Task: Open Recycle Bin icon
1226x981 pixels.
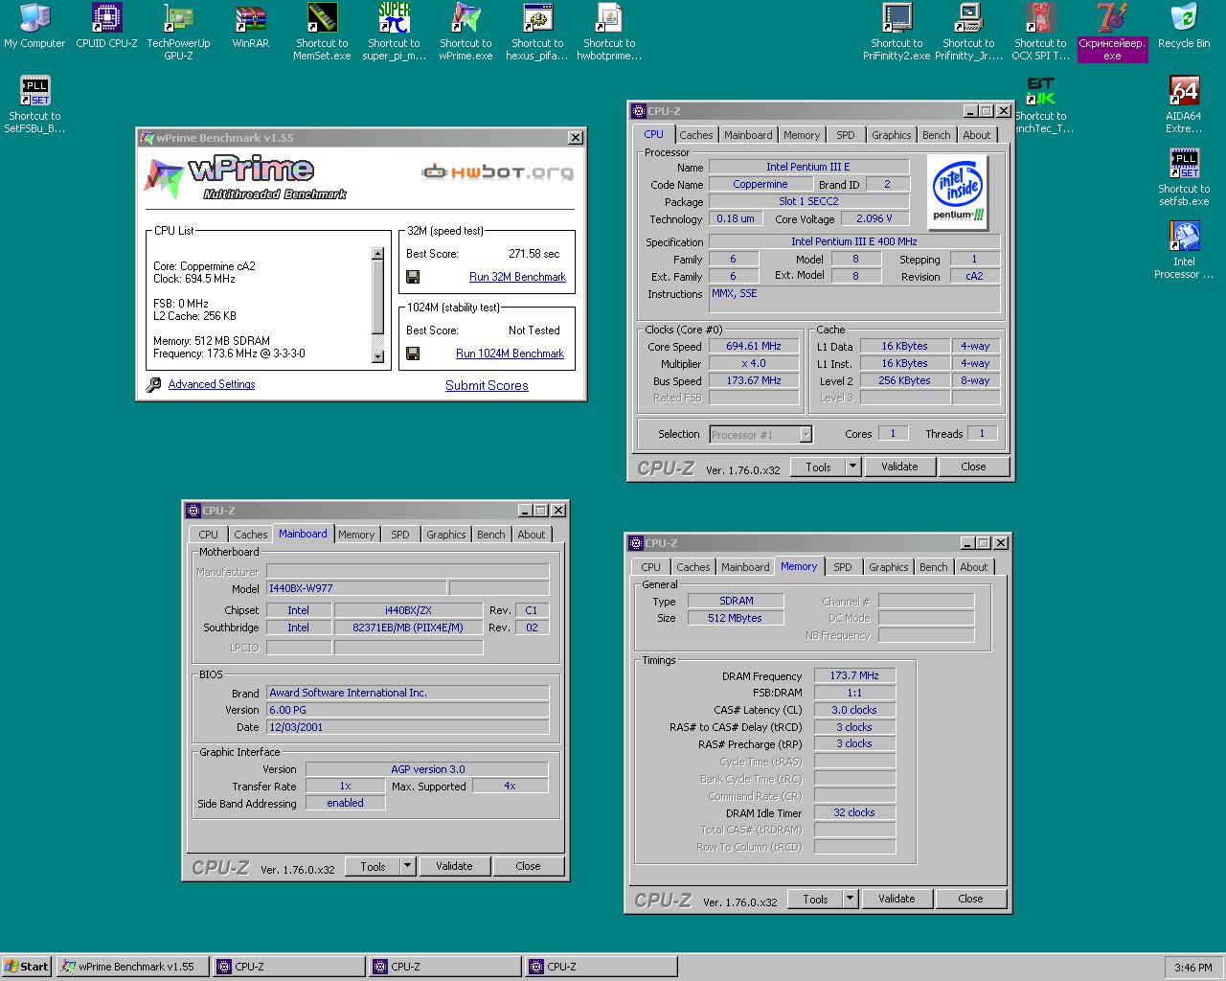Action: click(1184, 27)
